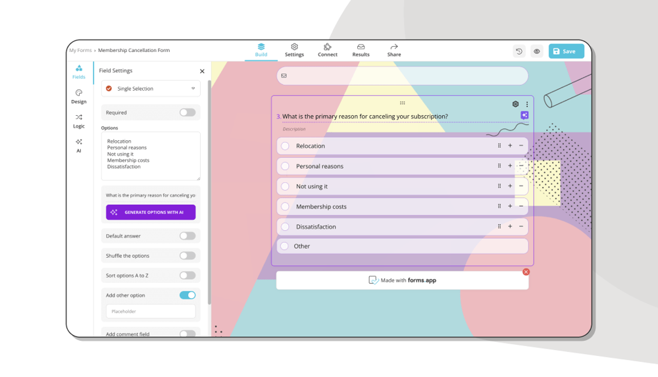The height and width of the screenshot is (377, 658).
Task: Click purple AI sparkle icon on question
Action: click(524, 115)
